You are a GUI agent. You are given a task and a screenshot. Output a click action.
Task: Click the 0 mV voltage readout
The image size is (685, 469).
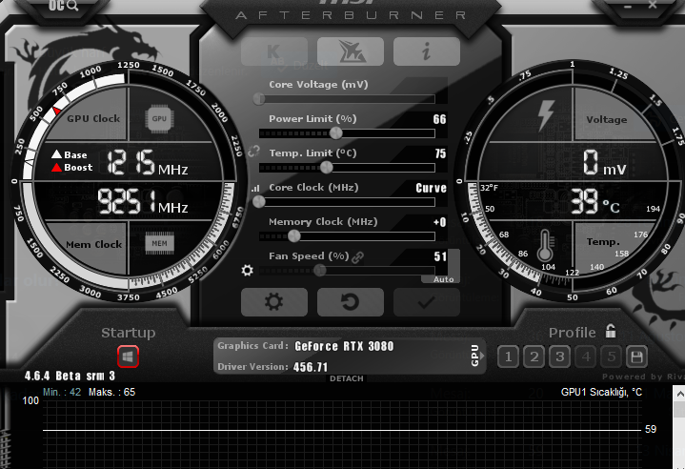click(605, 163)
